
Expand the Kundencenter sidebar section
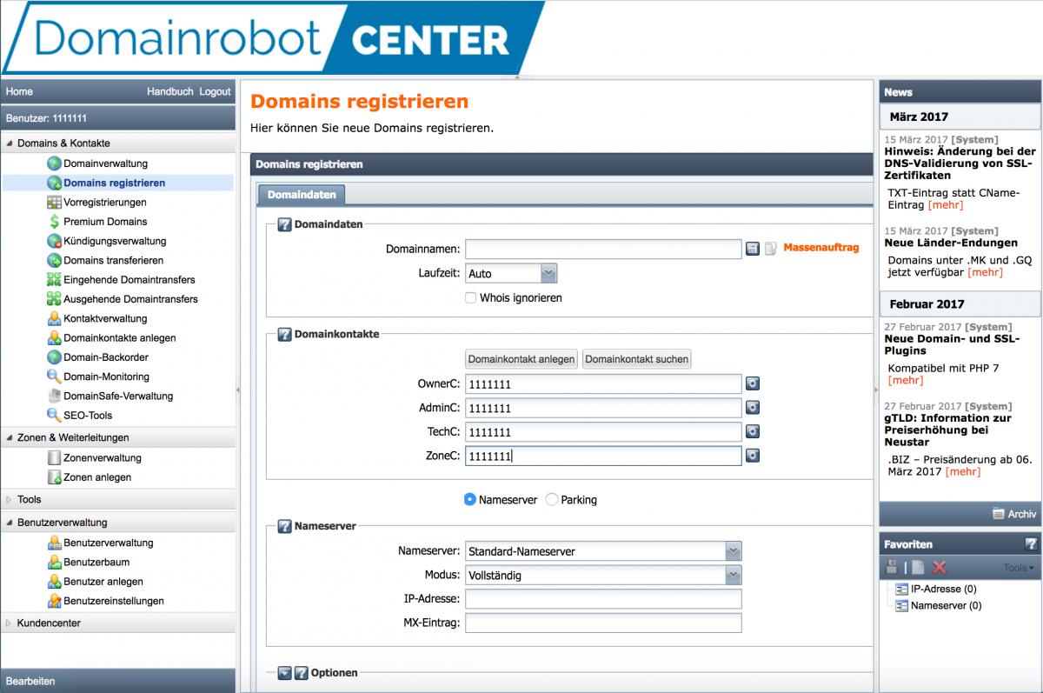[x=10, y=623]
